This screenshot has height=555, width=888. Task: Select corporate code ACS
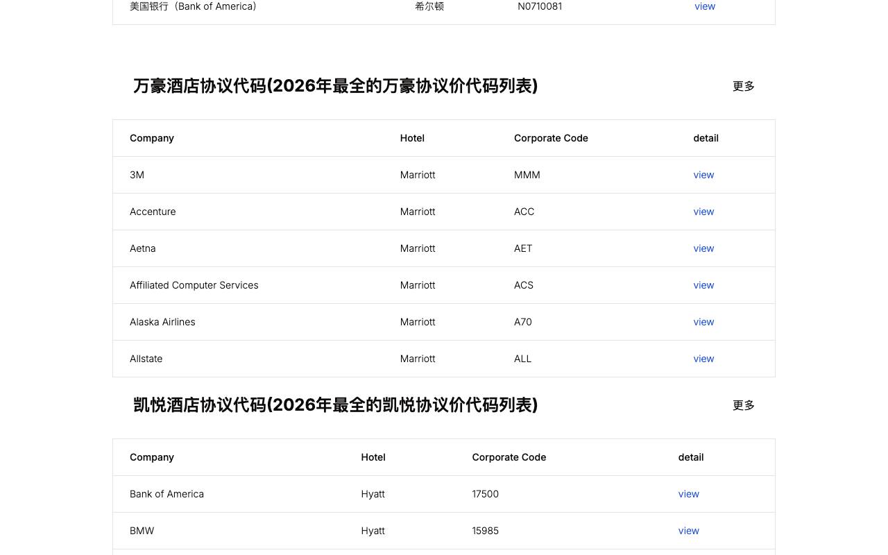[x=524, y=285]
